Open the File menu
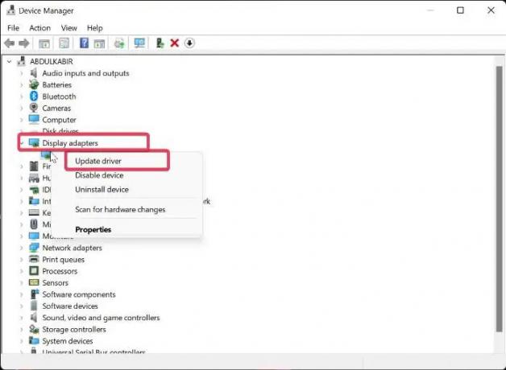 point(13,28)
